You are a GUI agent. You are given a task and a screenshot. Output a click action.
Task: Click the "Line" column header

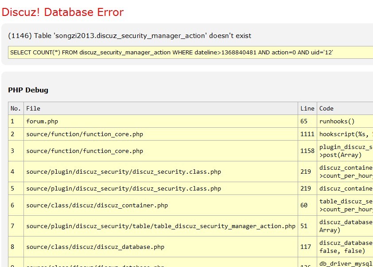307,108
